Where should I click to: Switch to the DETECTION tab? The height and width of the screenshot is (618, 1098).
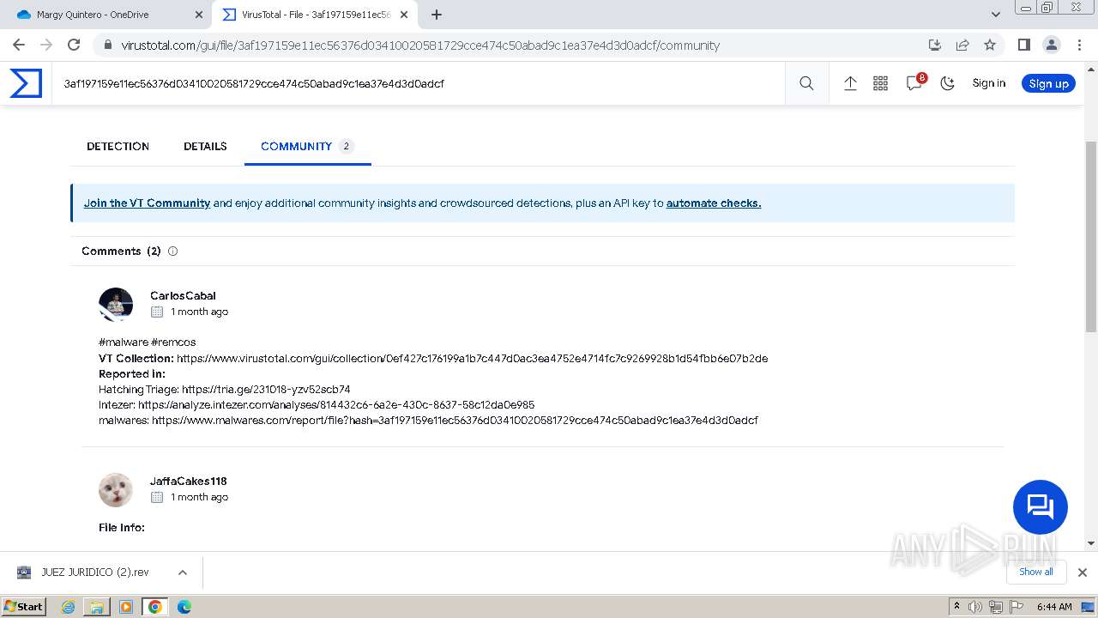coord(118,146)
